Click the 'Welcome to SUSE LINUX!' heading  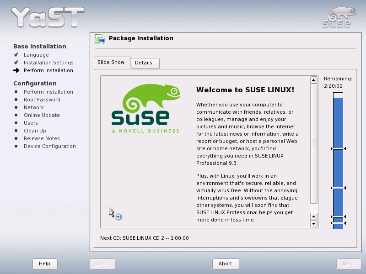[x=245, y=90]
